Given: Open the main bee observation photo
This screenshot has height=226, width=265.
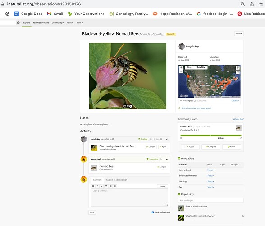Looking at the screenshot, I should [x=128, y=76].
